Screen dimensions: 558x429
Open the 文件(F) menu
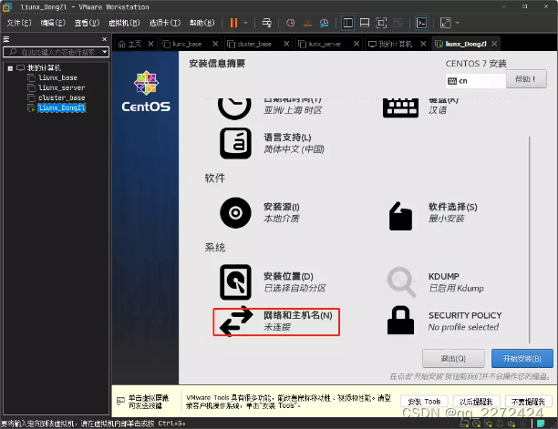click(x=19, y=23)
